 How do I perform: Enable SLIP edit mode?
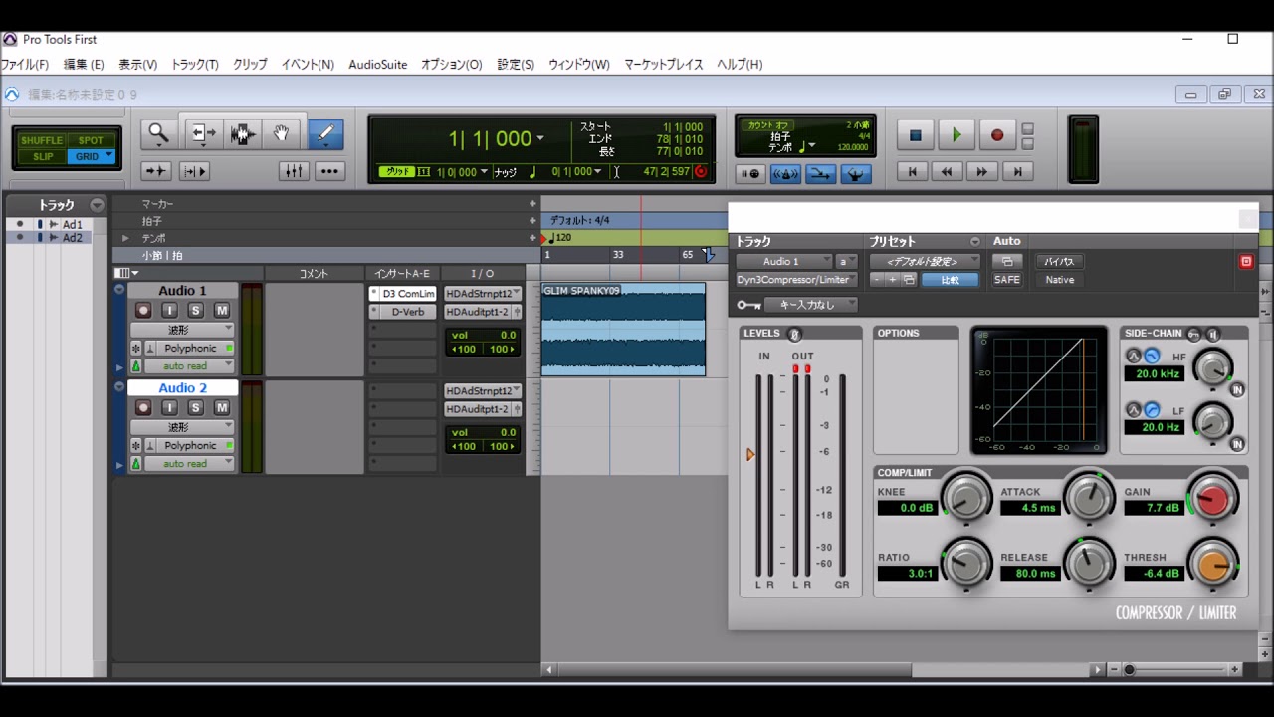point(42,156)
